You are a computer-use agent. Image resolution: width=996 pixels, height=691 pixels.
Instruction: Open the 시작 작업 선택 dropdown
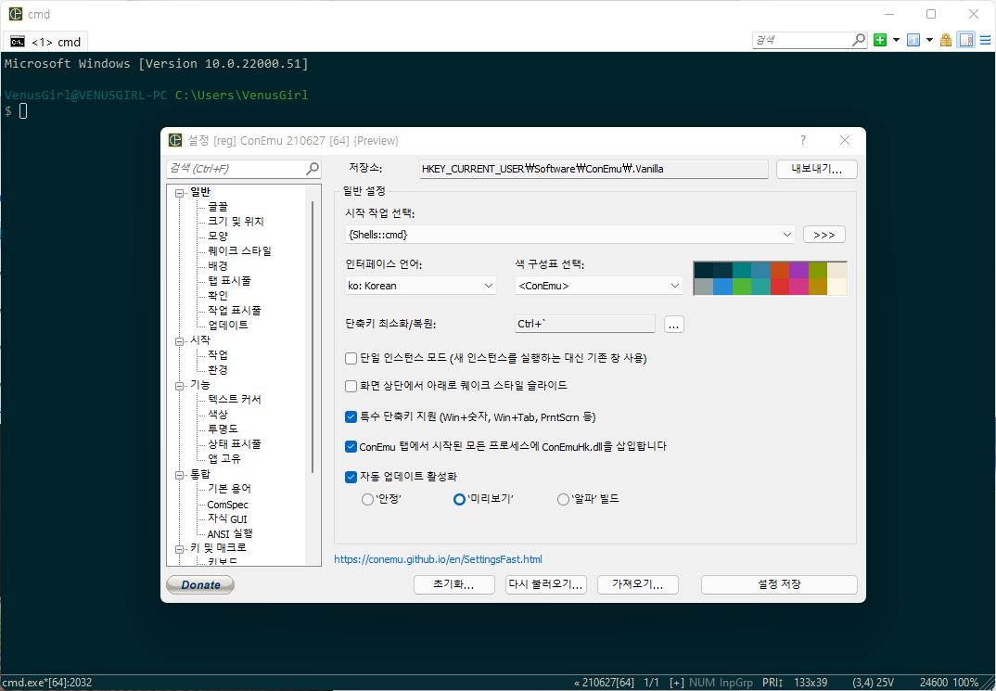click(570, 235)
